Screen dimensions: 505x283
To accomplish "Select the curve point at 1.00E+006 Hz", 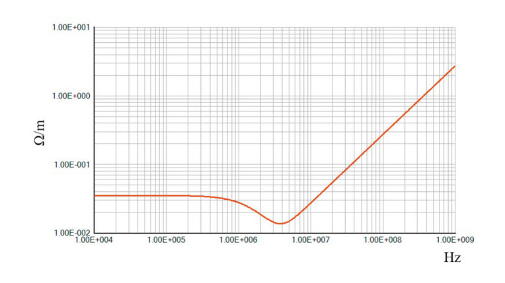I will [239, 201].
